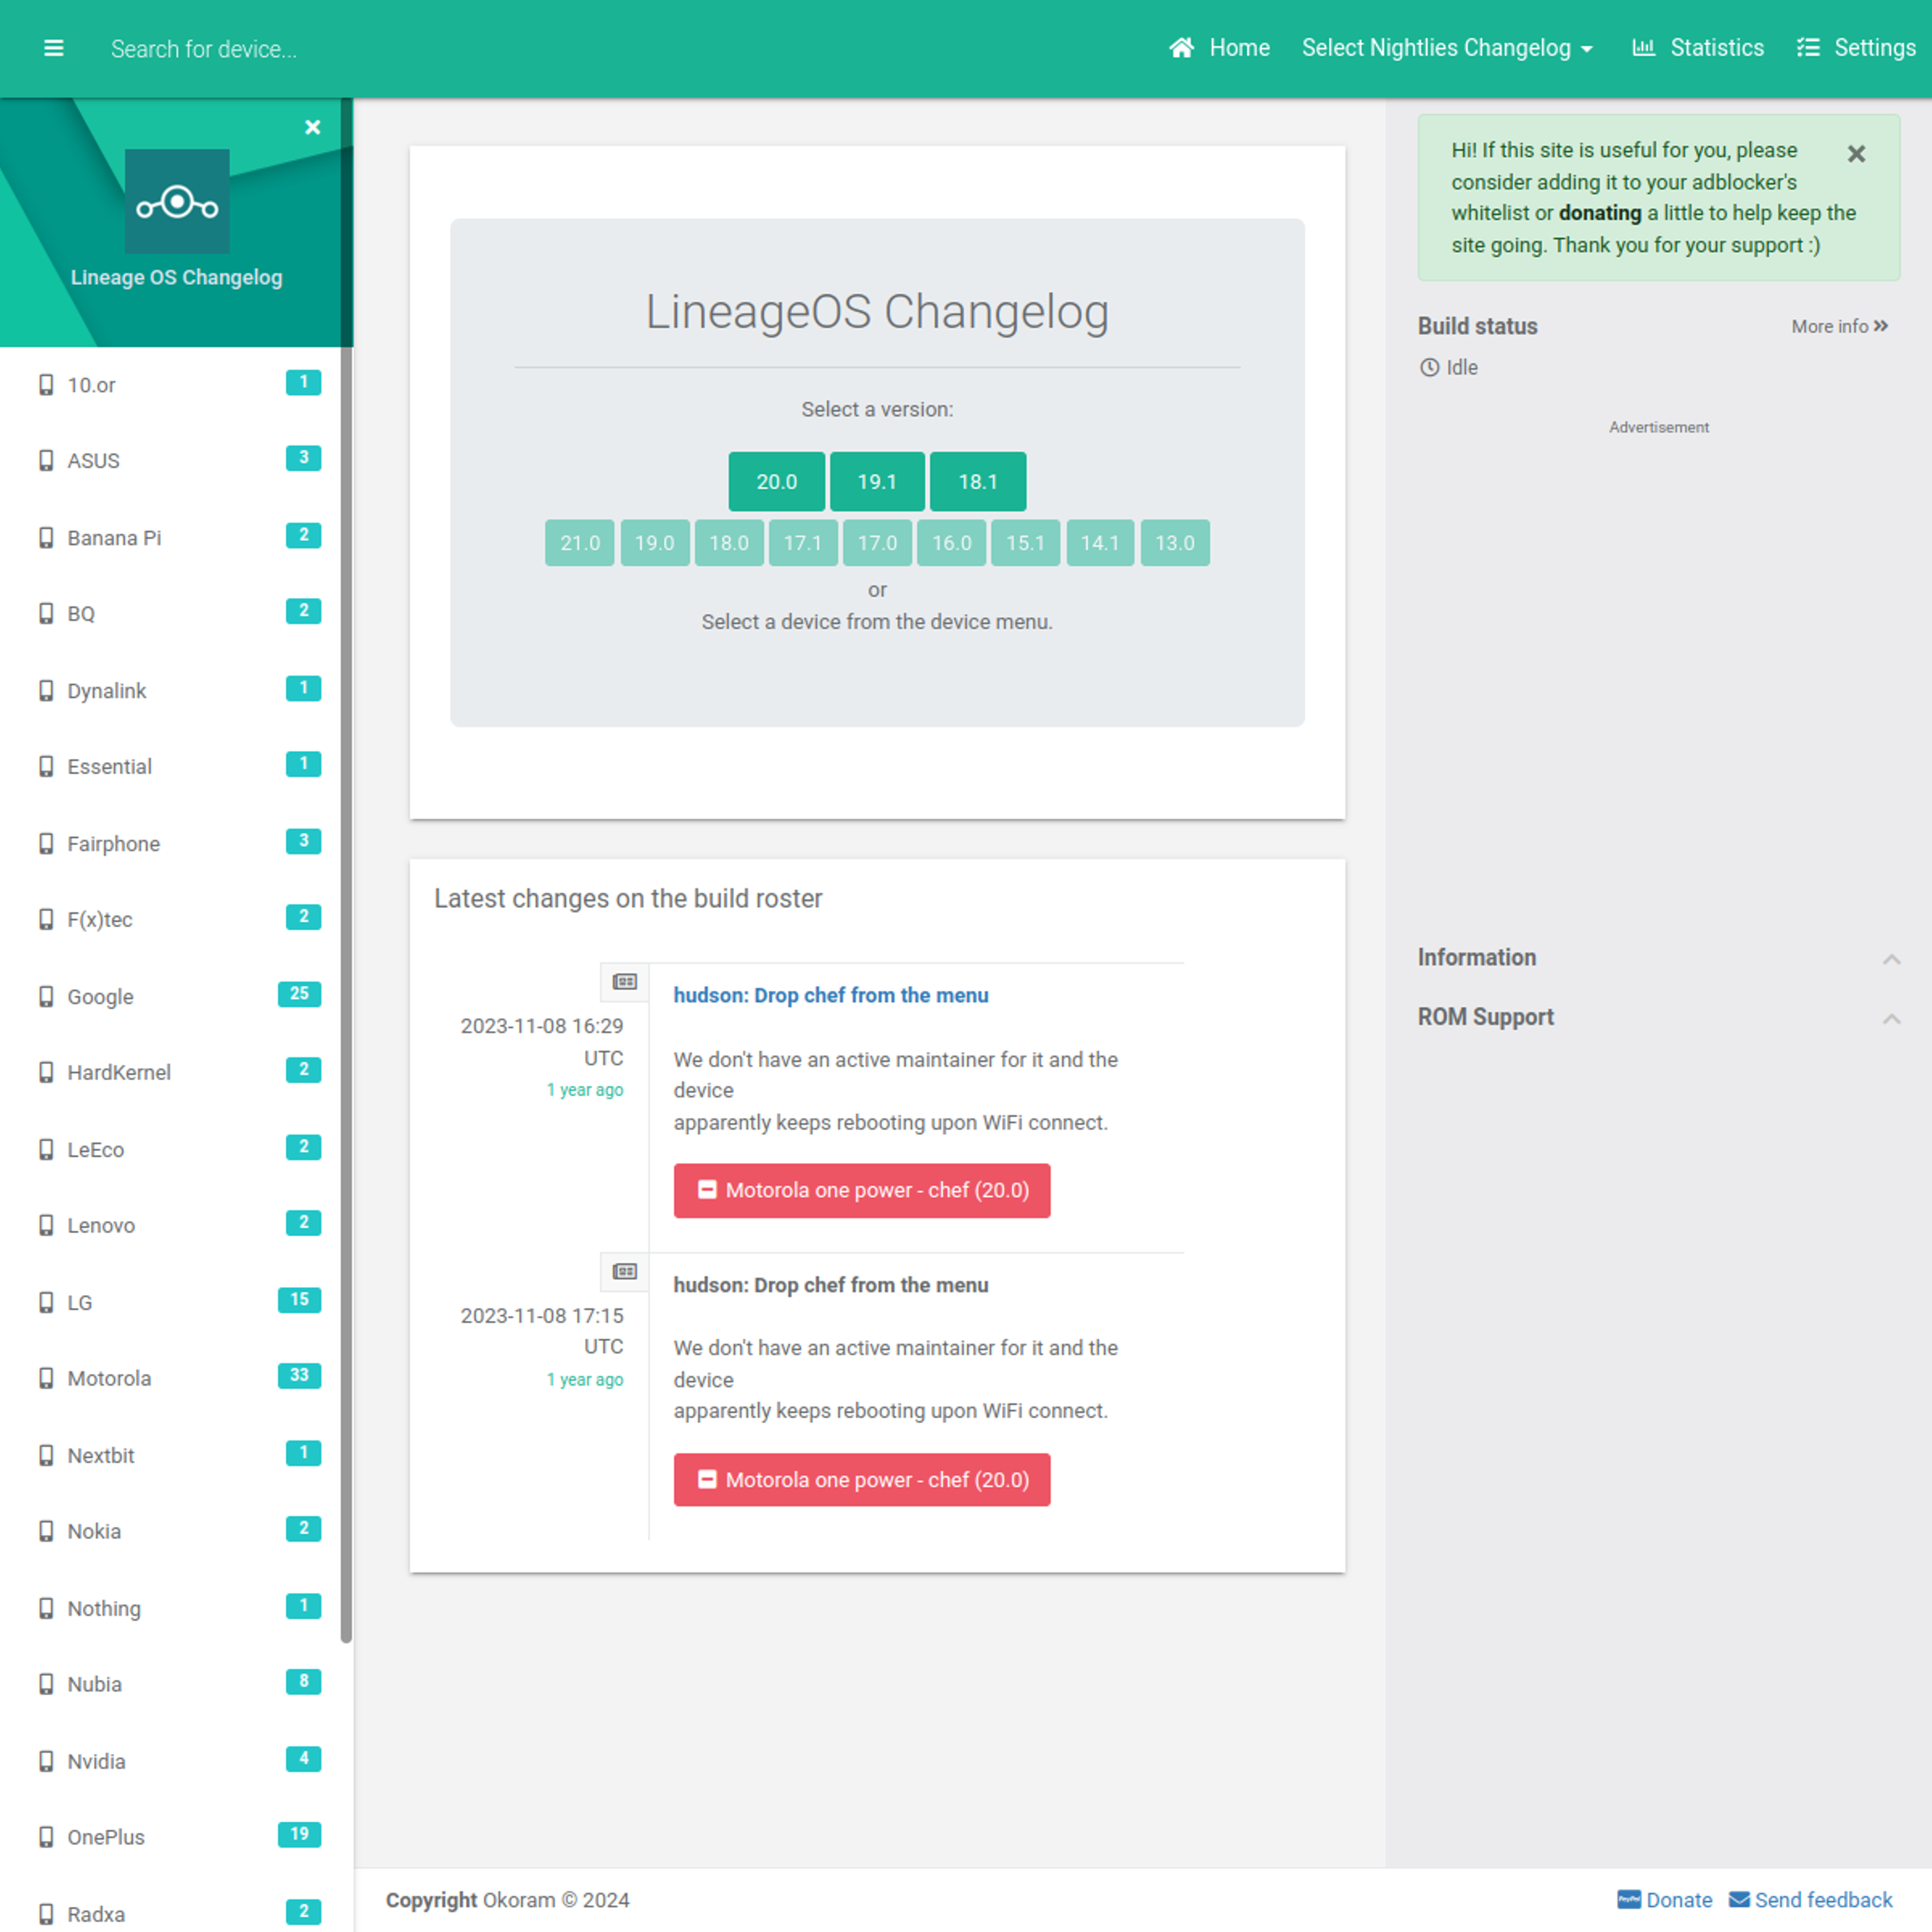This screenshot has width=1932, height=1932.
Task: Click the 19 badge next to OnePlus
Action: (299, 1834)
